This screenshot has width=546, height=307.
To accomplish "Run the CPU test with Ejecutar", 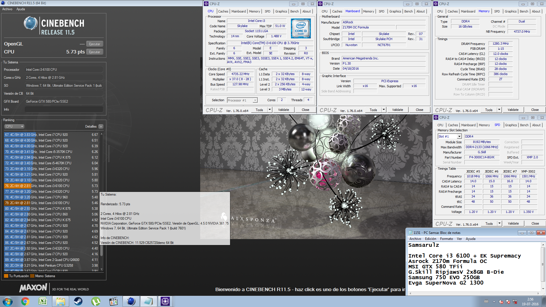I will tap(94, 52).
